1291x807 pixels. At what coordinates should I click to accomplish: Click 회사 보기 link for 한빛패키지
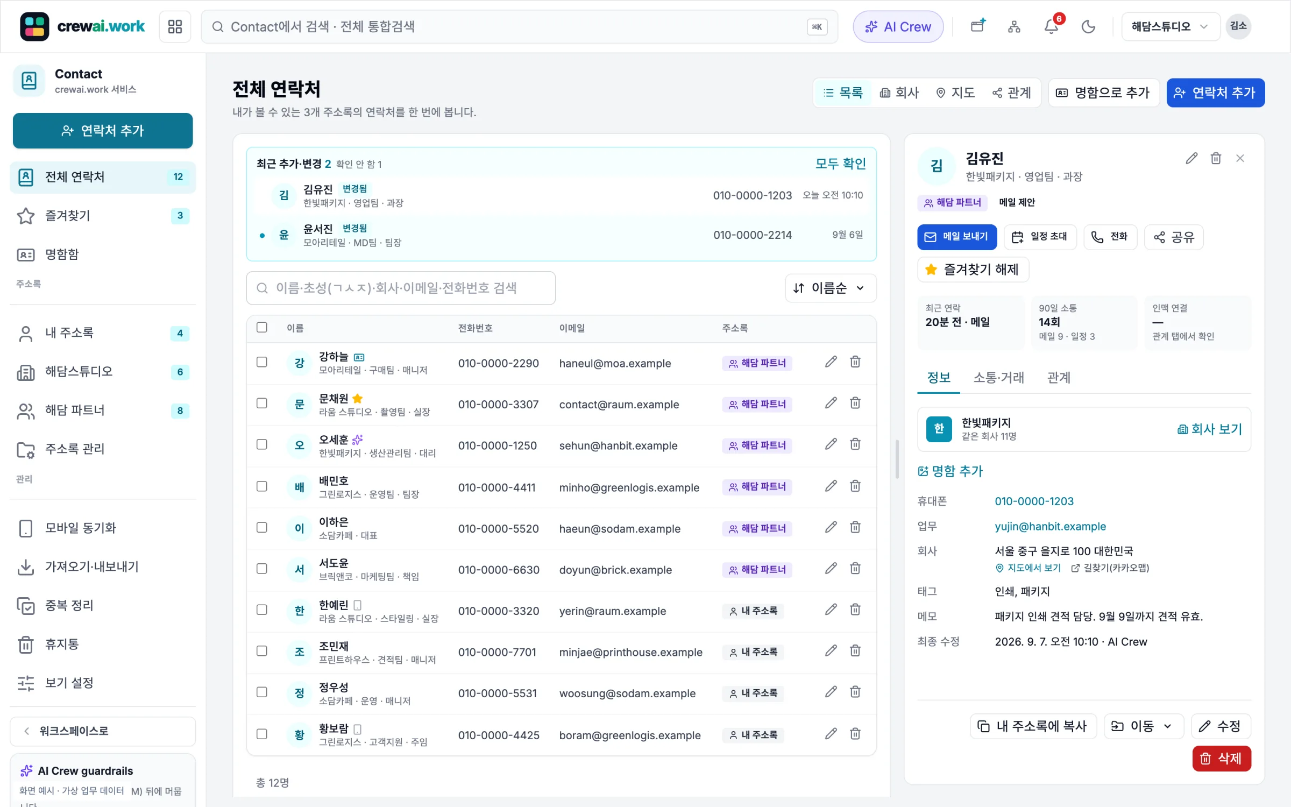1209,429
